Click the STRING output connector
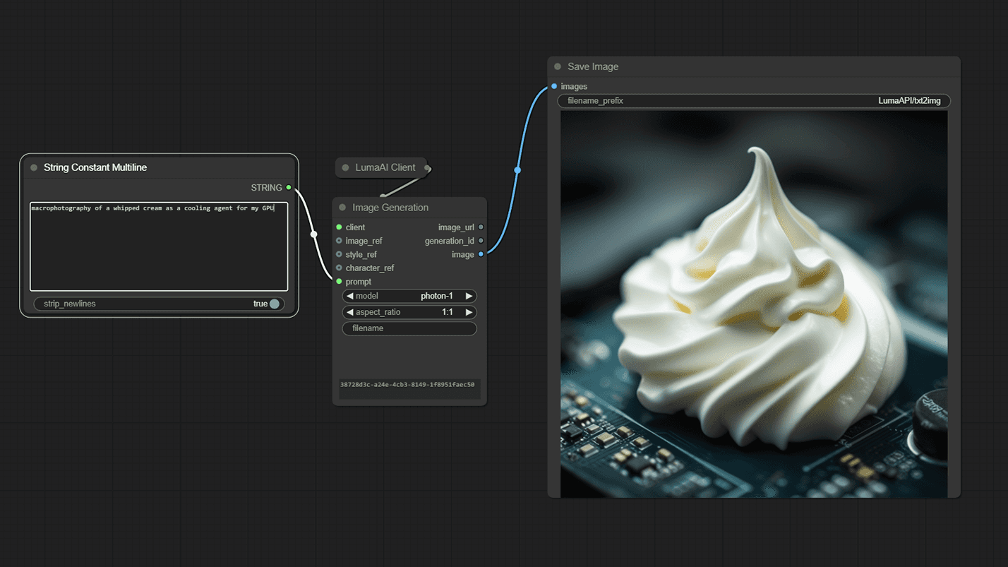 [x=289, y=188]
